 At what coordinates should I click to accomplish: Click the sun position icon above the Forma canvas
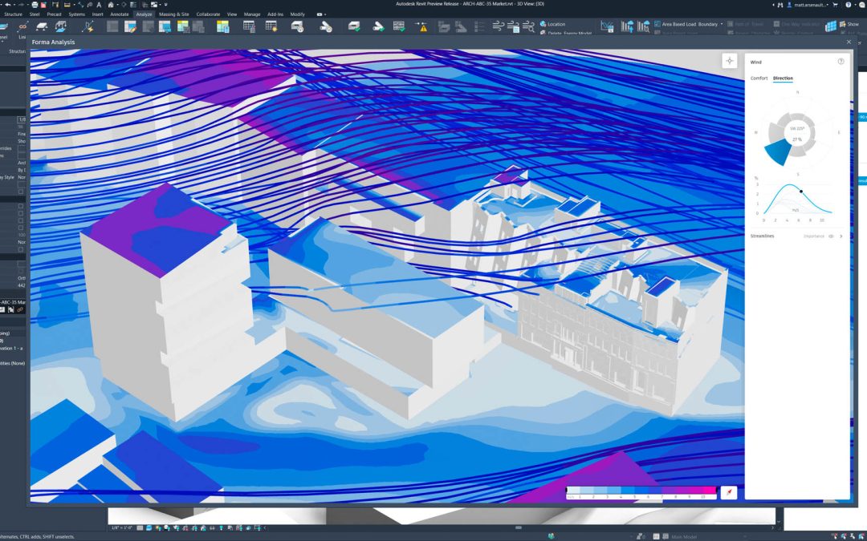tap(729, 61)
